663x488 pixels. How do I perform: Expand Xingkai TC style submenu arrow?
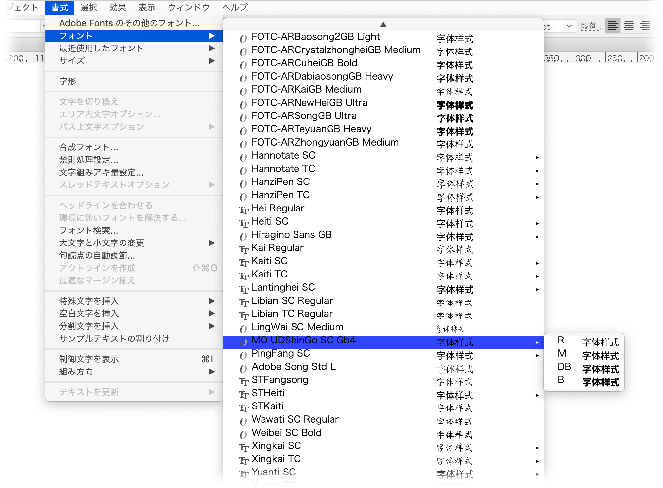(537, 461)
